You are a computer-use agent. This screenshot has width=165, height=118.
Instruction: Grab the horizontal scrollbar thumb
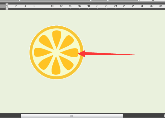coord(72,116)
